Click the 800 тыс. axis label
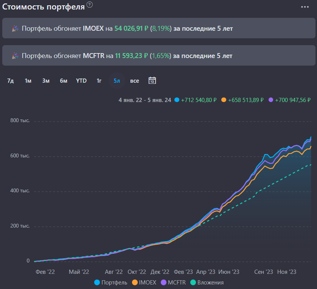317x289 pixels. coord(20,120)
